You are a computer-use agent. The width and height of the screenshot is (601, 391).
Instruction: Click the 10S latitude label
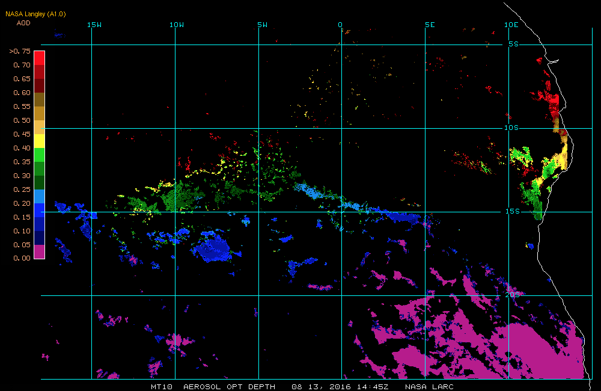coord(511,128)
